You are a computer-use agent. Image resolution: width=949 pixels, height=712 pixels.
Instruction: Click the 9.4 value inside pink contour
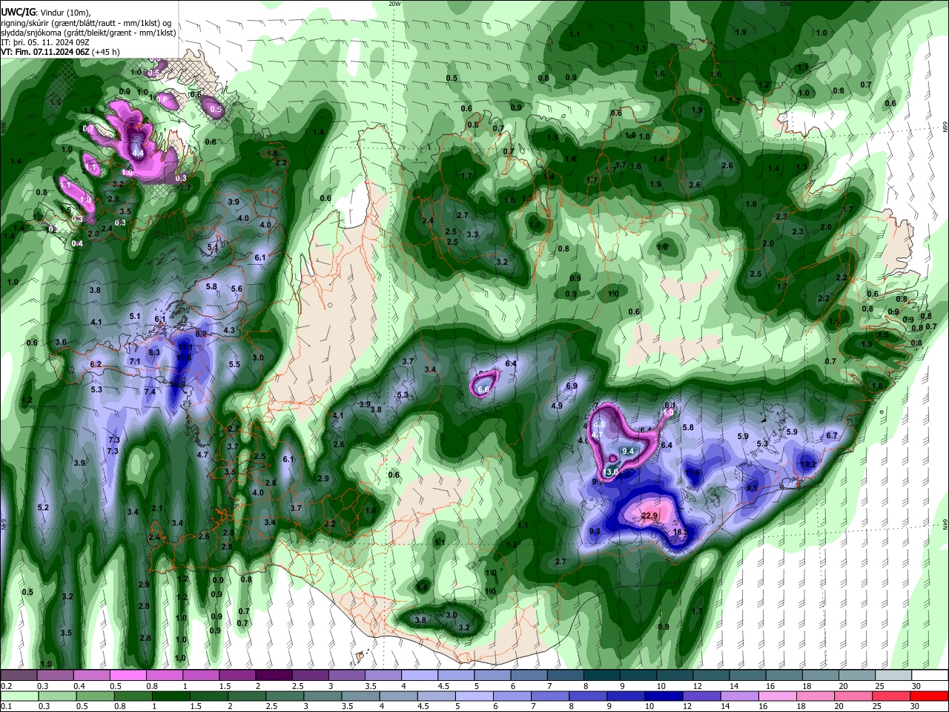click(x=628, y=451)
